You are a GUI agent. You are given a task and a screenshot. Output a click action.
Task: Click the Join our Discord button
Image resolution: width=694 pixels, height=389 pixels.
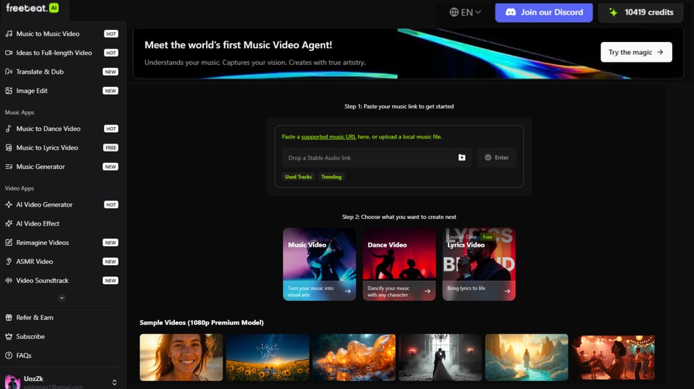click(544, 12)
